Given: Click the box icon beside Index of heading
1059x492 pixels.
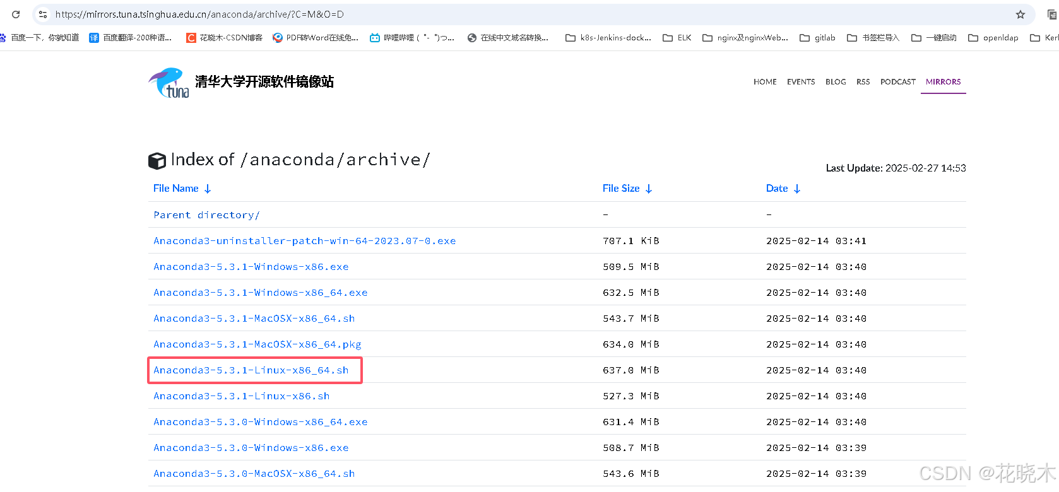Looking at the screenshot, I should tap(157, 161).
